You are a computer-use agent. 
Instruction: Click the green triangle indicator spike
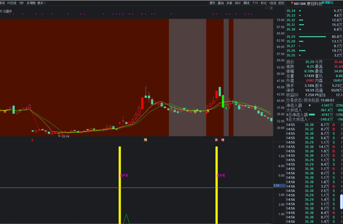pyautogui.click(x=126, y=219)
